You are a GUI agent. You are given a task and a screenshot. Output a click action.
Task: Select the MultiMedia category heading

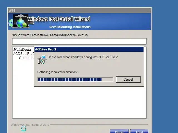22,50
